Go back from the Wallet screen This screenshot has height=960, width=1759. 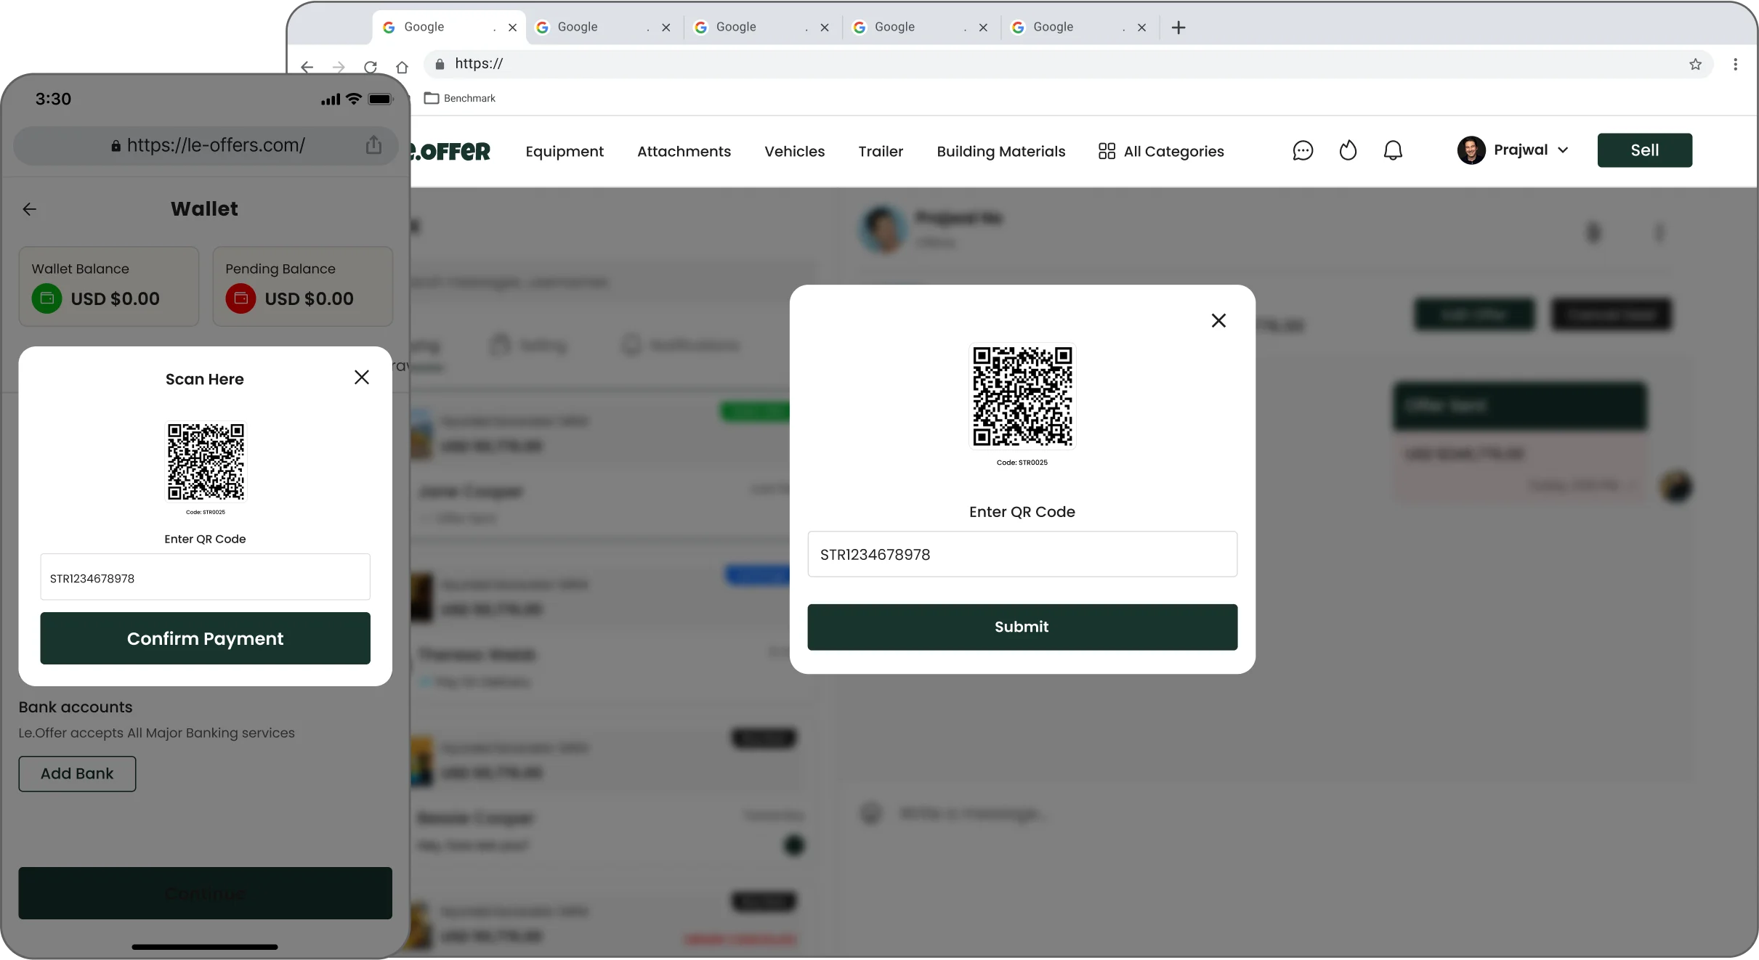click(30, 209)
